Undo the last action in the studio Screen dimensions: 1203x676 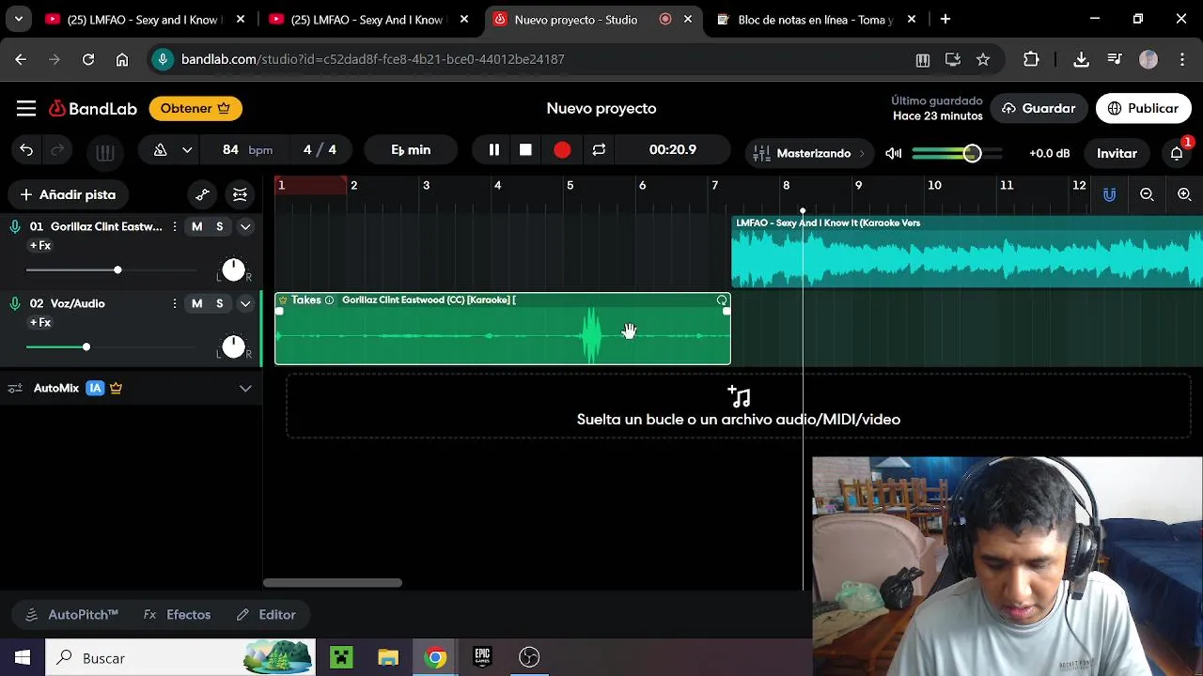pos(26,150)
